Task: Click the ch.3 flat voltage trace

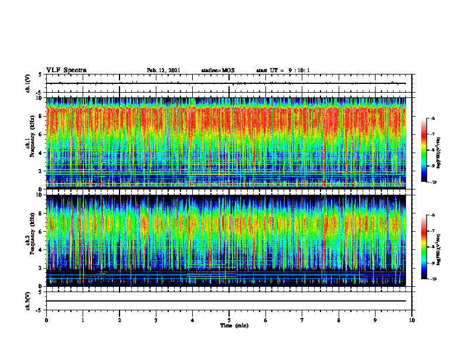Action: coord(226,301)
